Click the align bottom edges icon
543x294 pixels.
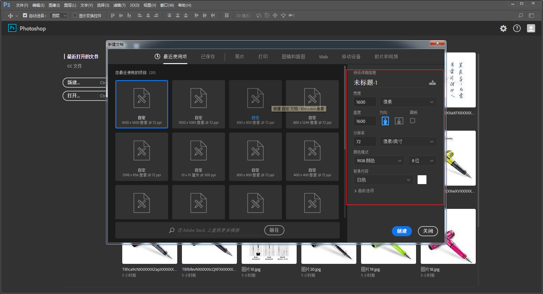tap(129, 15)
